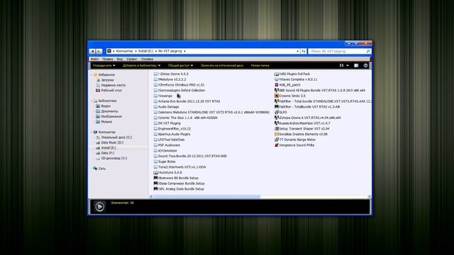Screen dimensions: 454x255
Task: Click the Forward navigation arrow
Action: [99, 51]
